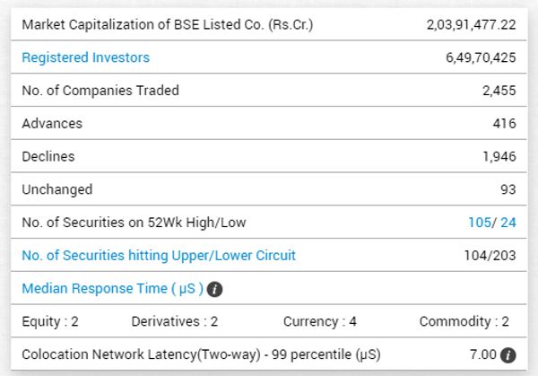Select the Currency : 4 response time
The width and height of the screenshot is (538, 376).
[320, 321]
